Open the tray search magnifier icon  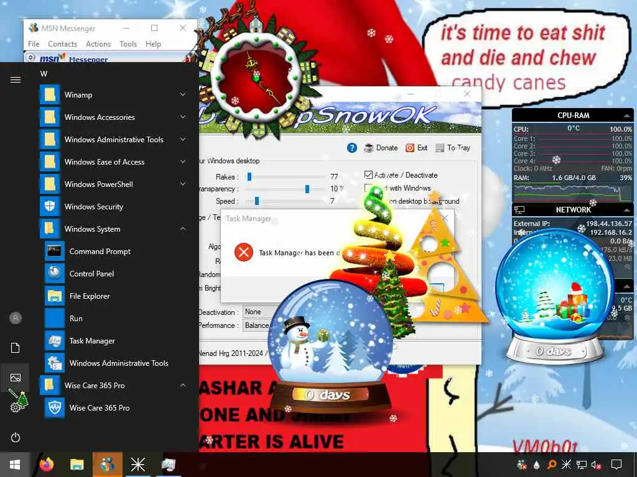tap(552, 465)
